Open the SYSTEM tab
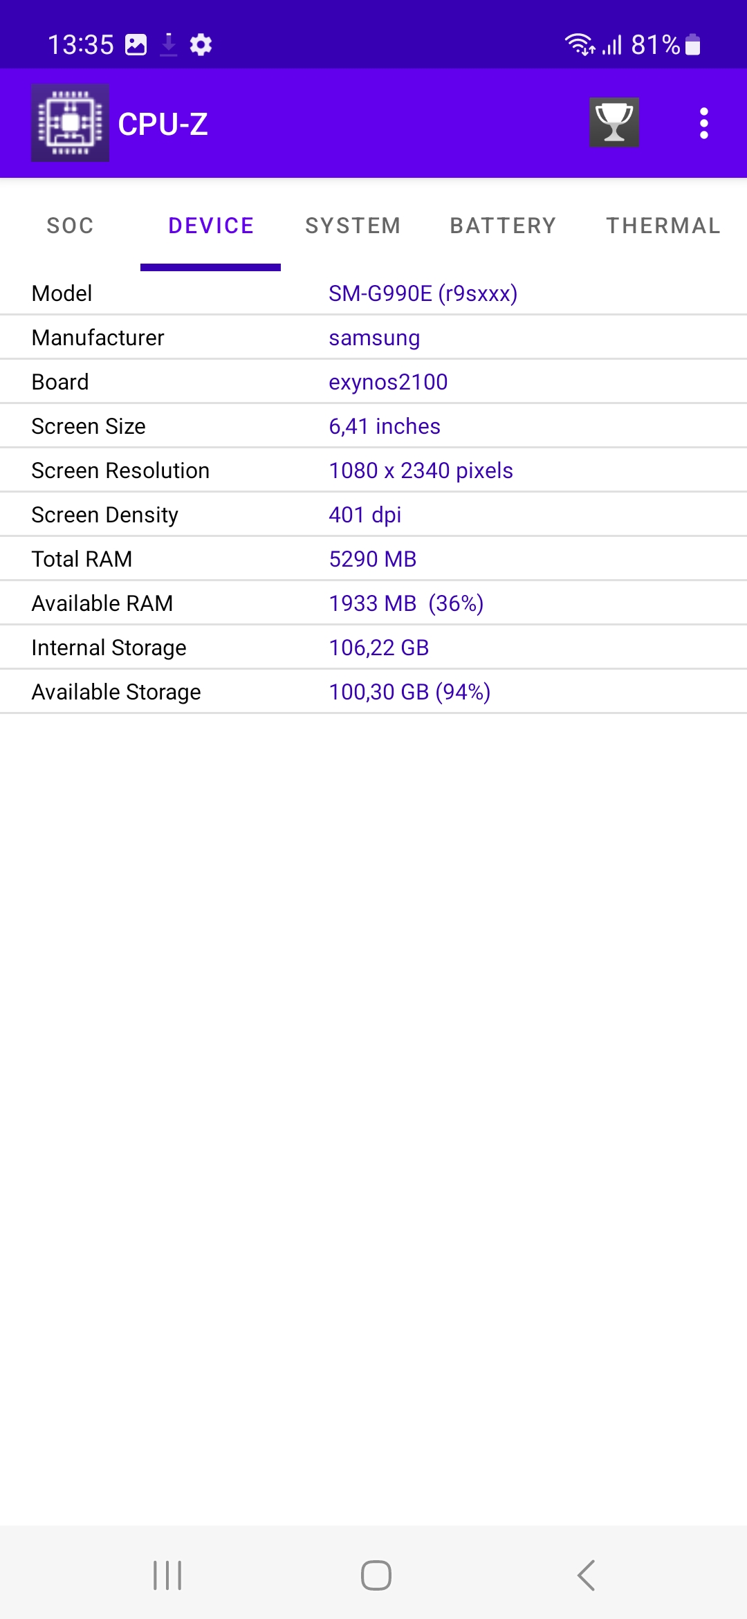 tap(353, 226)
